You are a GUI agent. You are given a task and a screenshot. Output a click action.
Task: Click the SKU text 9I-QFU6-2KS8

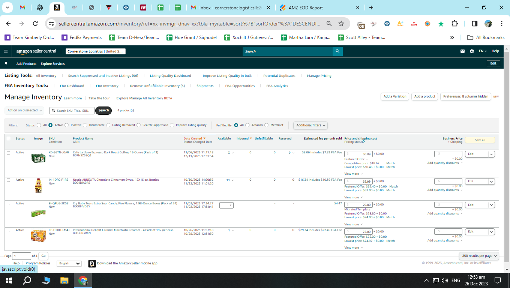(x=58, y=203)
